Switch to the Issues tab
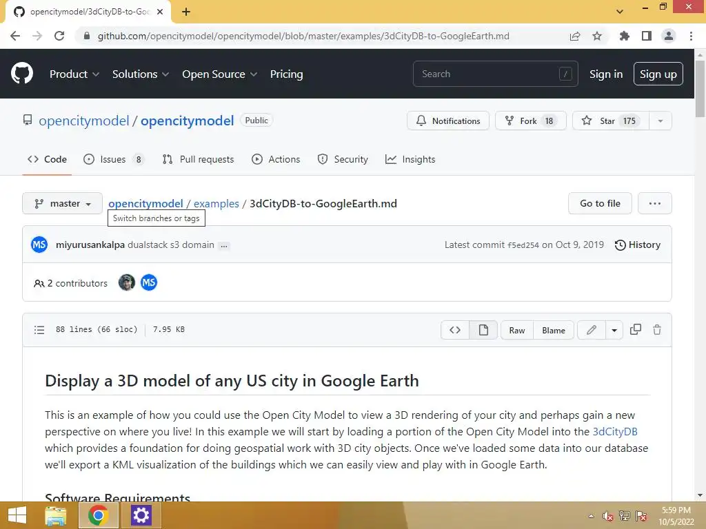 pos(114,159)
